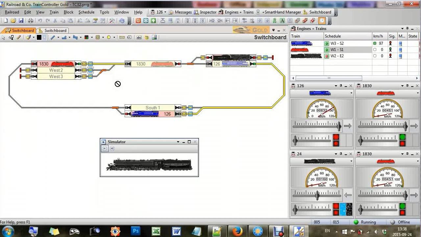Image resolution: width=421 pixels, height=237 pixels.
Task: Open the Train menu
Action: 54,12
